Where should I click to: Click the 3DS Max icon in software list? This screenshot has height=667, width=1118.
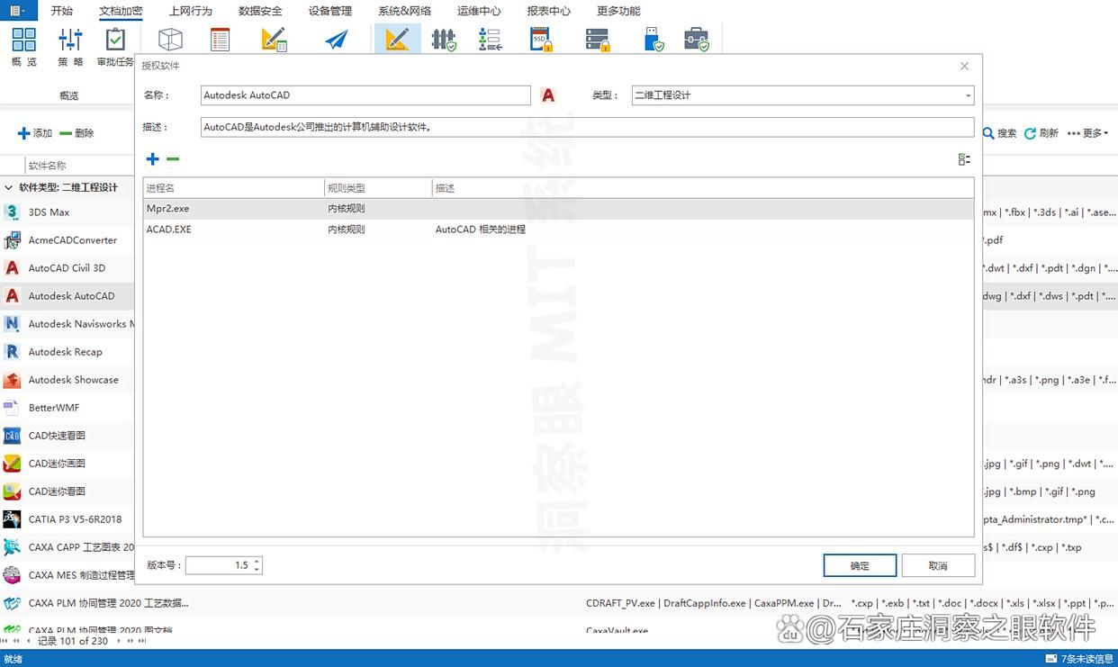click(x=12, y=212)
